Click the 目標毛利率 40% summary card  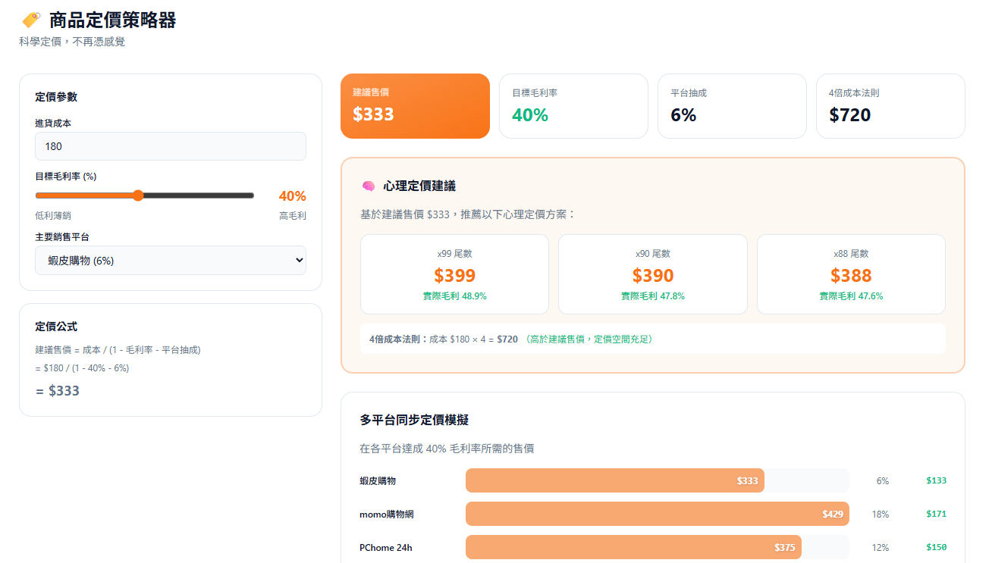[573, 106]
